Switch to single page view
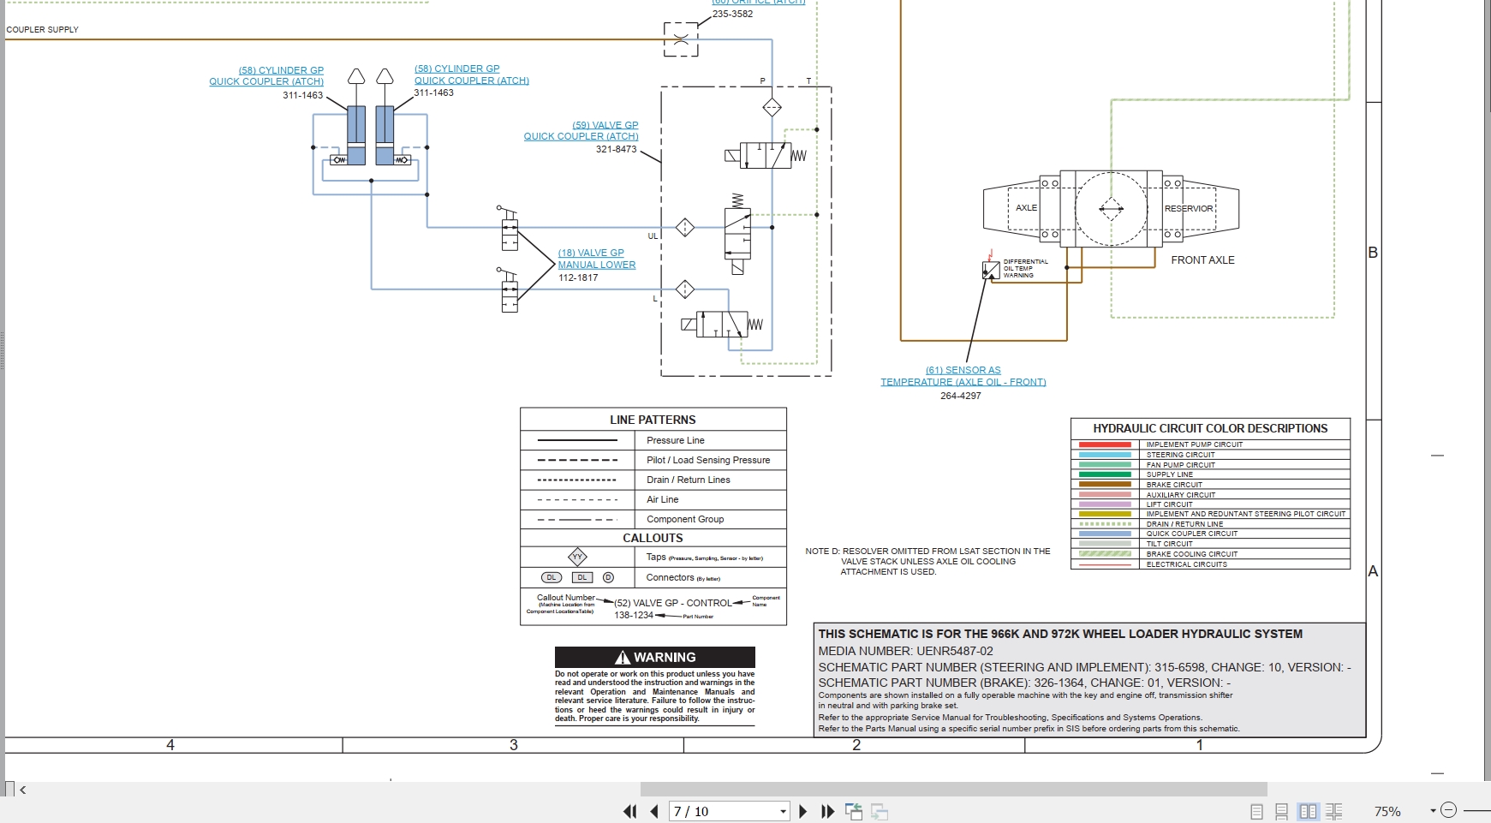Viewport: 1491px width, 823px height. [1256, 812]
